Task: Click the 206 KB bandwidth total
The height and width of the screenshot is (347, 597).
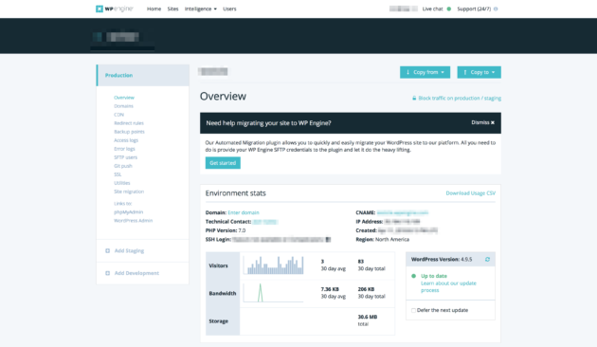Action: pos(366,289)
